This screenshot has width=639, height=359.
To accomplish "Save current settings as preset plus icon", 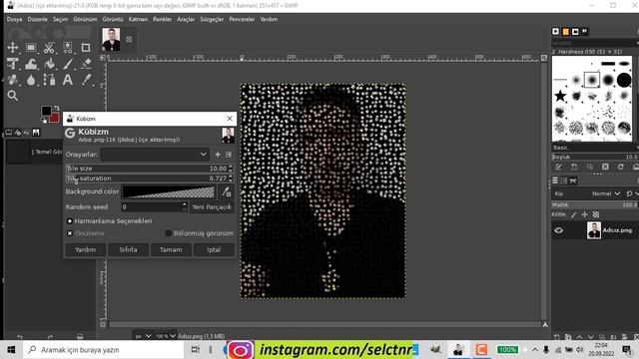I will [218, 155].
